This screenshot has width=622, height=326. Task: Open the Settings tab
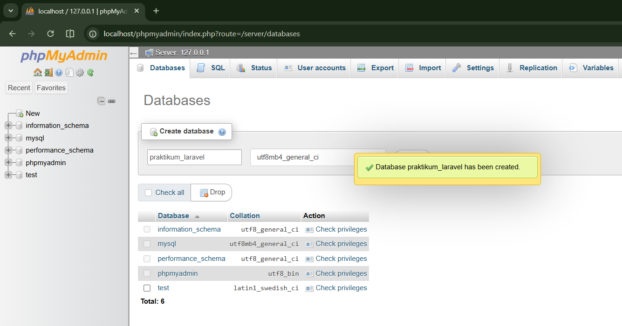pos(473,68)
